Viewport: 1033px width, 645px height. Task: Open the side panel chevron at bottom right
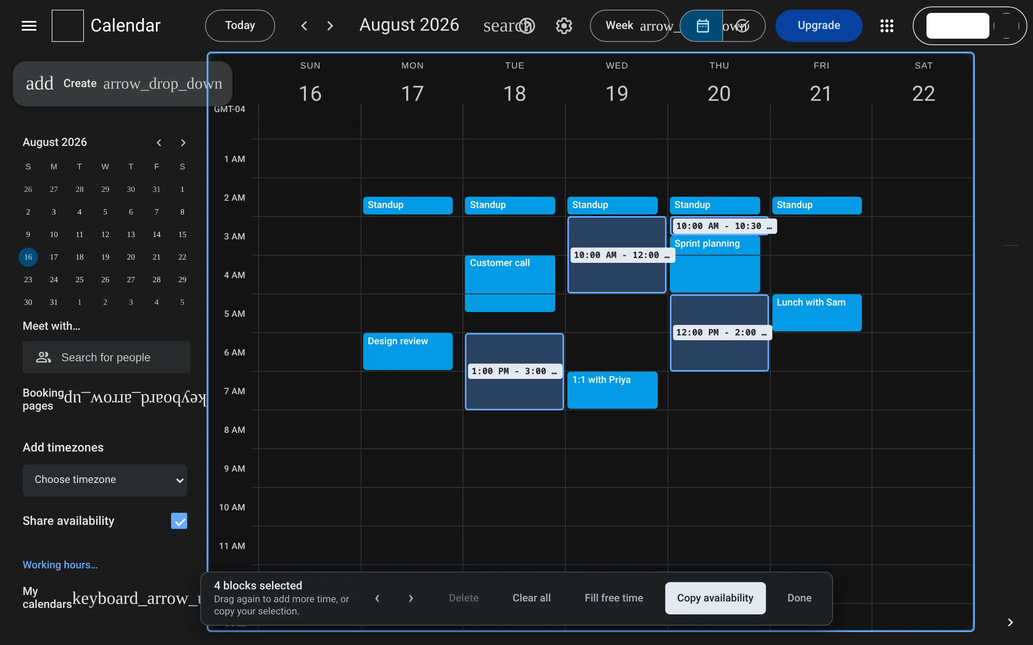(x=1010, y=622)
